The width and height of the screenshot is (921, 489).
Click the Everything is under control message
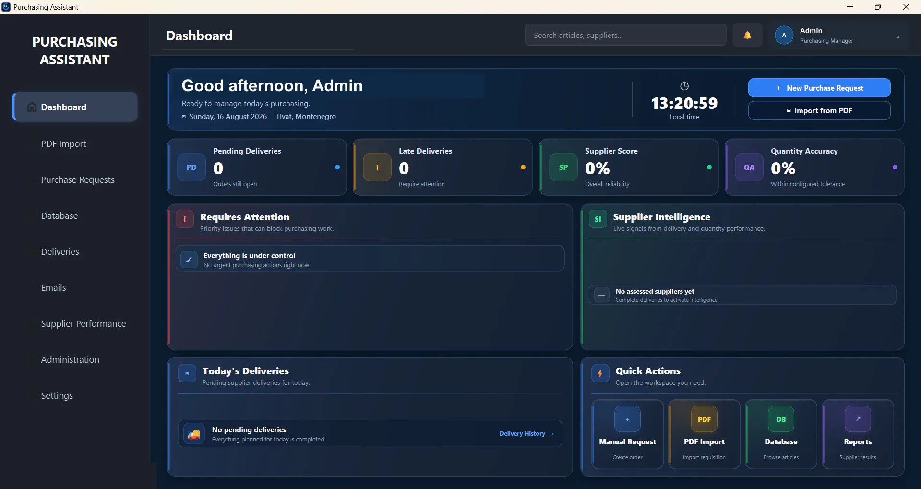click(250, 256)
